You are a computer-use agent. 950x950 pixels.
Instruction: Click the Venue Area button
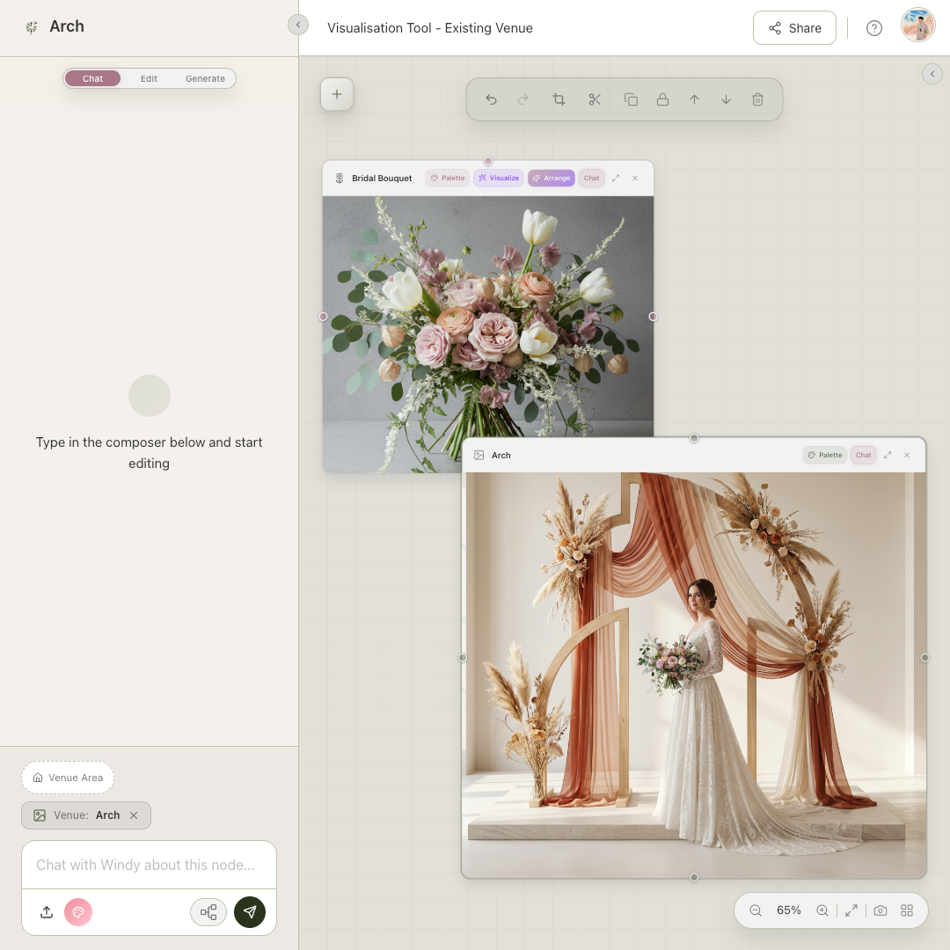coord(68,778)
